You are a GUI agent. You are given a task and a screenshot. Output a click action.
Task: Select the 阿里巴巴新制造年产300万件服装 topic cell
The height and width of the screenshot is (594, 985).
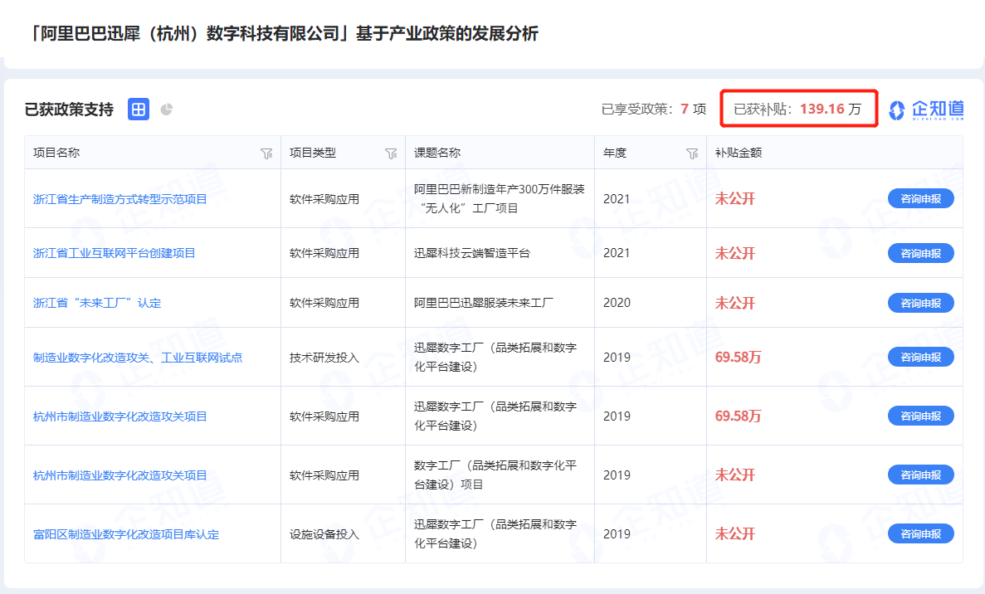click(500, 198)
